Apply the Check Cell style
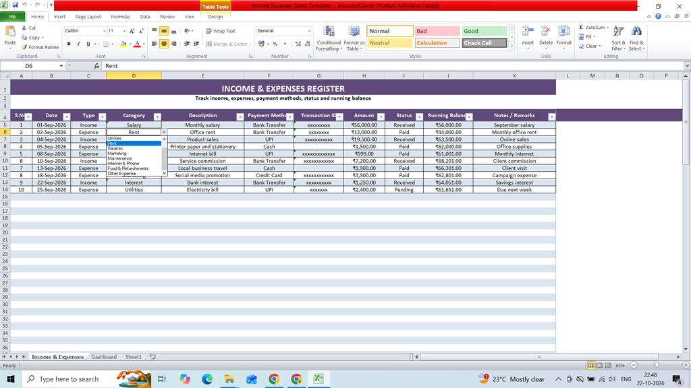This screenshot has width=691, height=388. click(485, 42)
